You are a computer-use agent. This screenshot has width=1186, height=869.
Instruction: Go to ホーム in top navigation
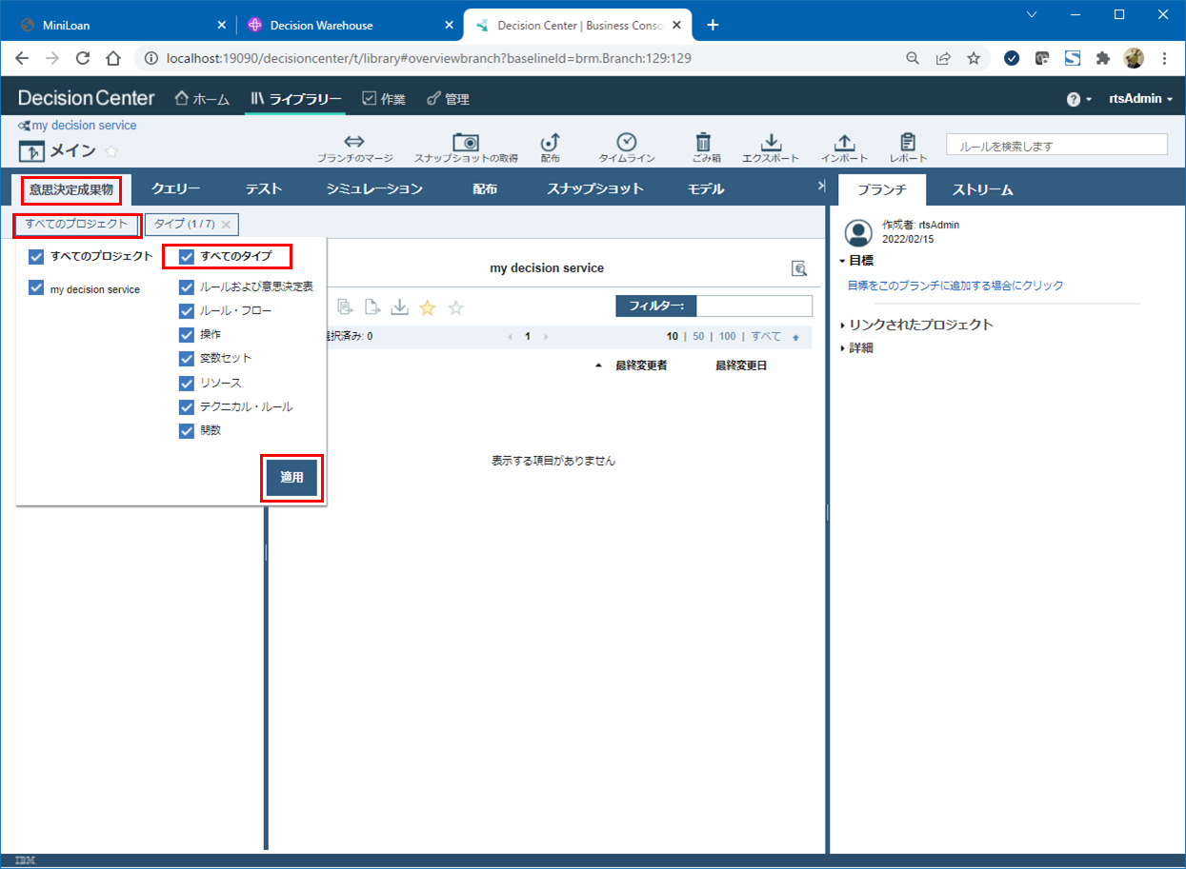(x=202, y=99)
